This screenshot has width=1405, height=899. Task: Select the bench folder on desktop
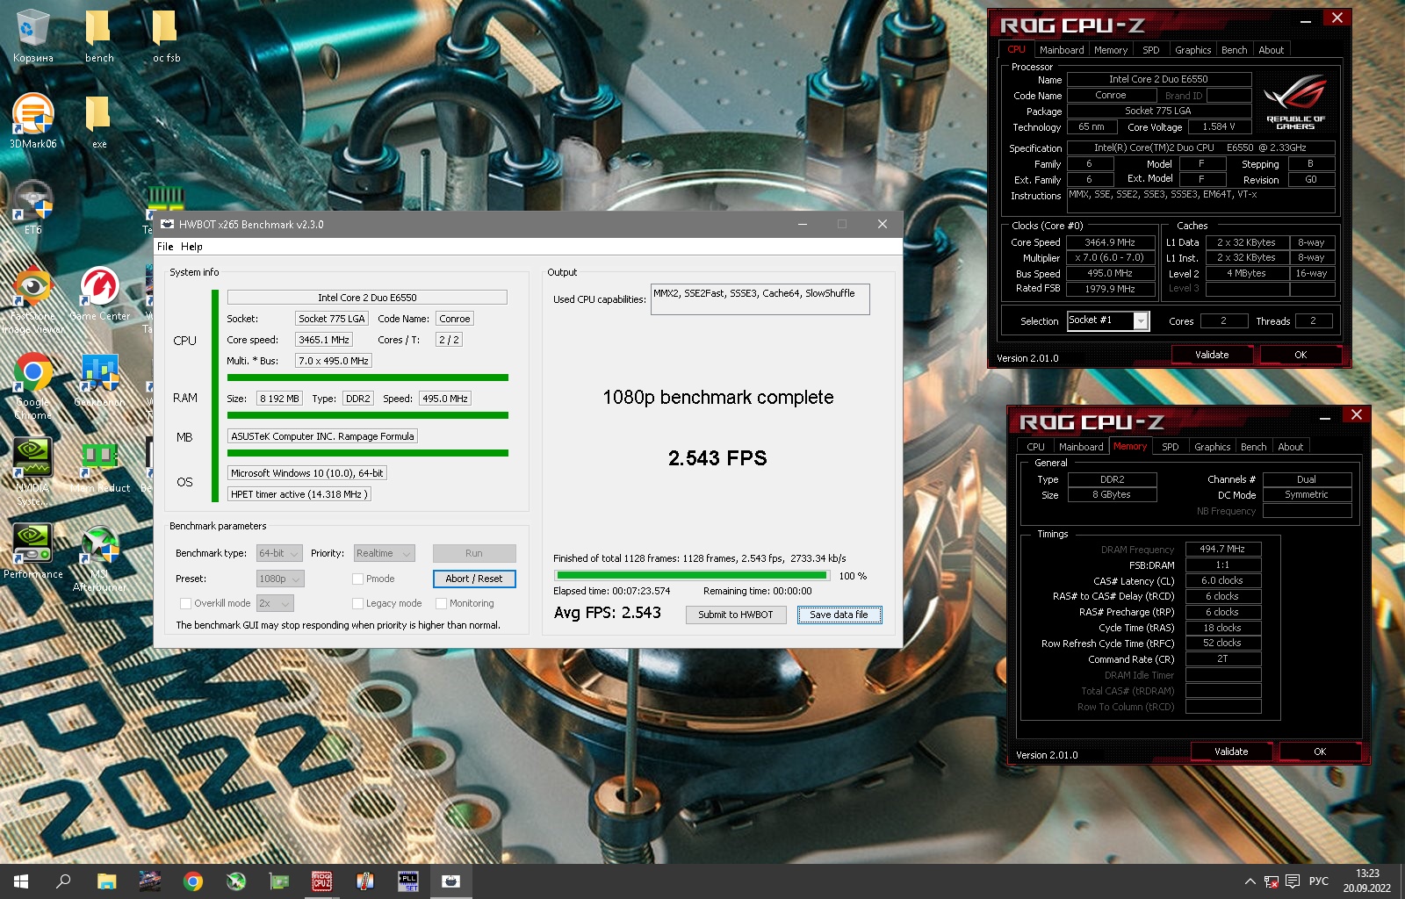pos(98,36)
